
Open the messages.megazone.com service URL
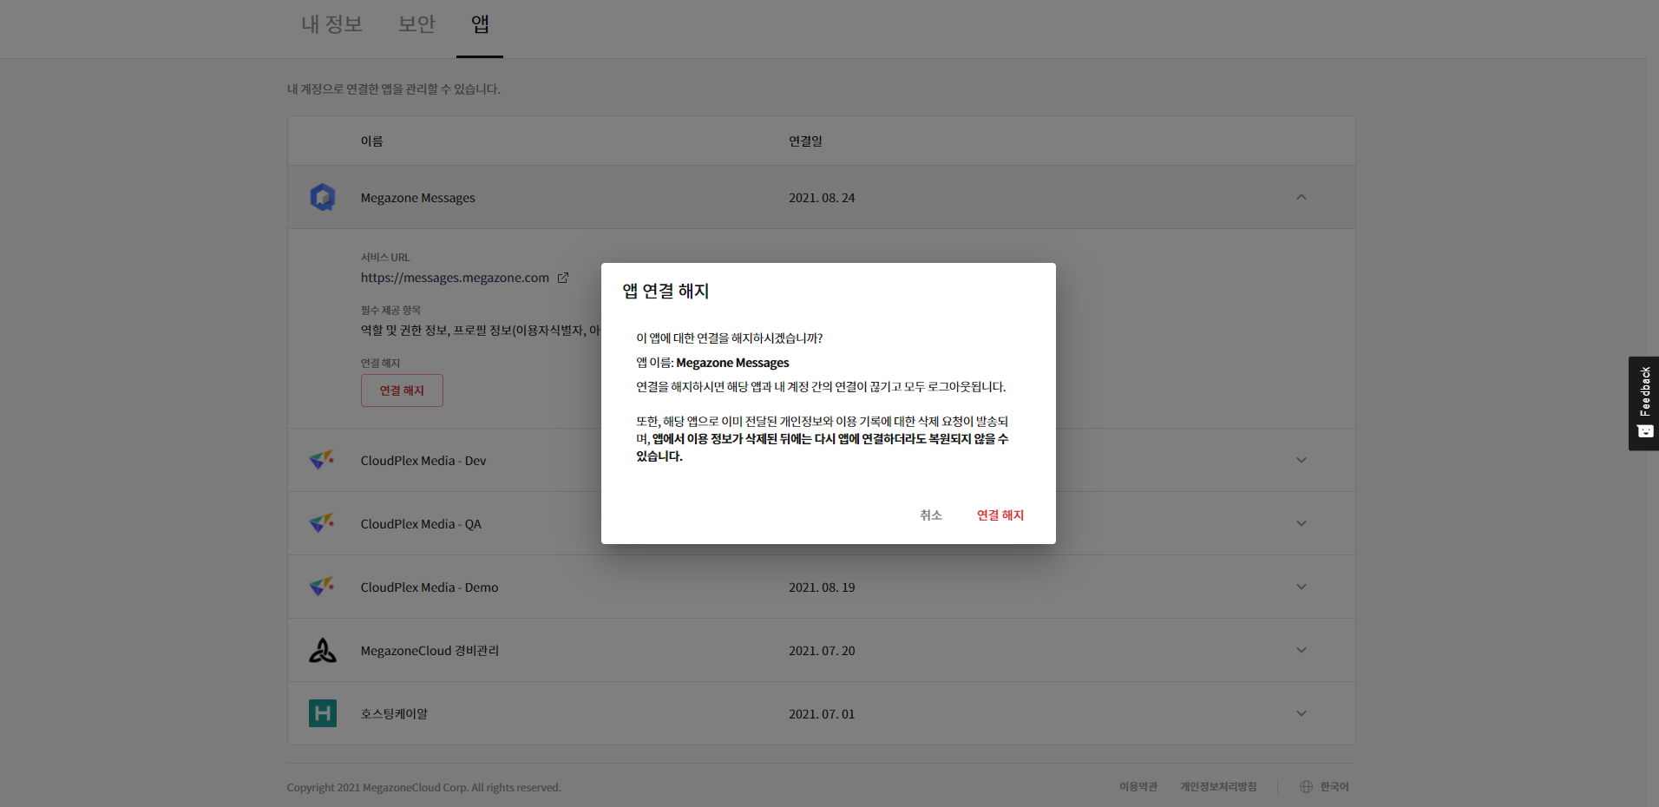coord(455,278)
